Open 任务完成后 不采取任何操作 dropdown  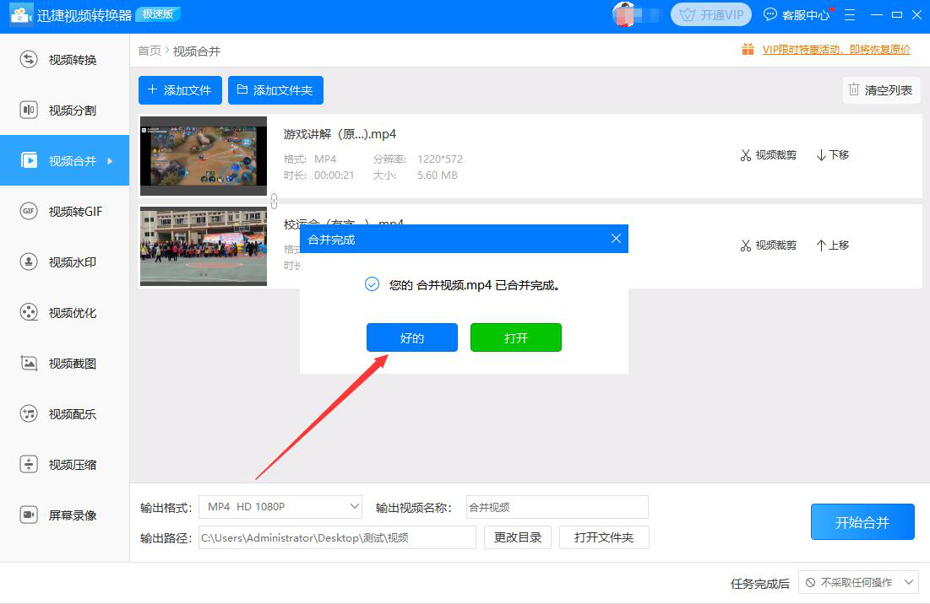tap(858, 583)
